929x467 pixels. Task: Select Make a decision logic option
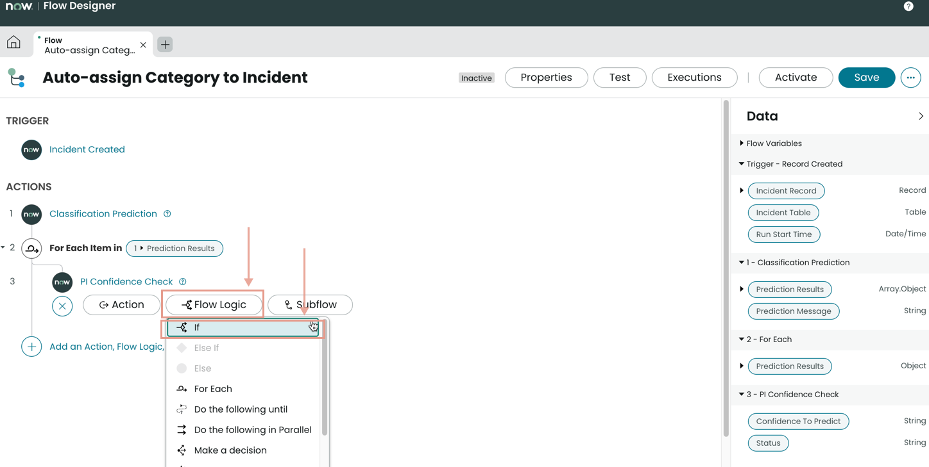[243, 450]
